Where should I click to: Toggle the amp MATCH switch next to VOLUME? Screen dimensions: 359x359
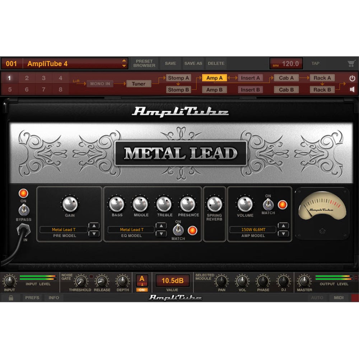pyautogui.click(x=268, y=204)
